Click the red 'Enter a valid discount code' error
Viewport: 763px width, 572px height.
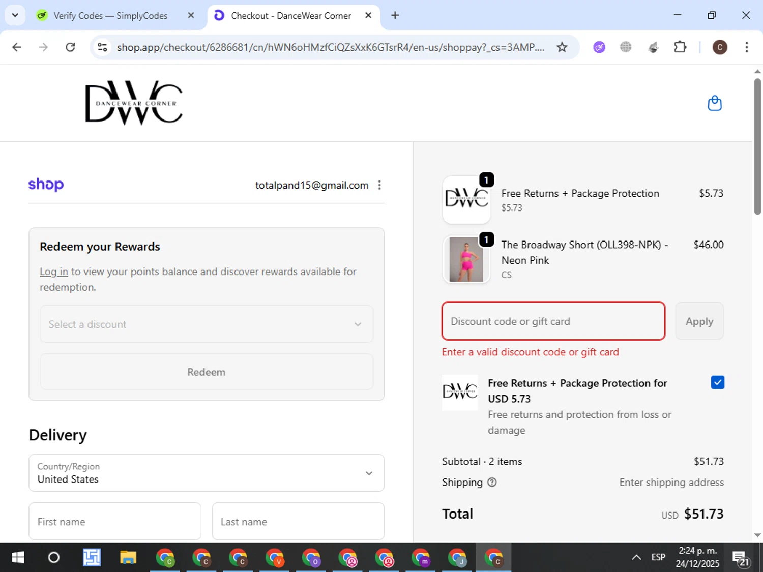(x=531, y=352)
